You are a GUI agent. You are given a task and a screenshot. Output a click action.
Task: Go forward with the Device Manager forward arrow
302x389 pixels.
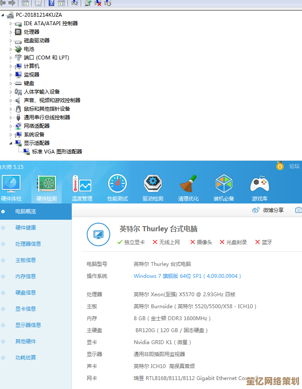pyautogui.click(x=12, y=3)
